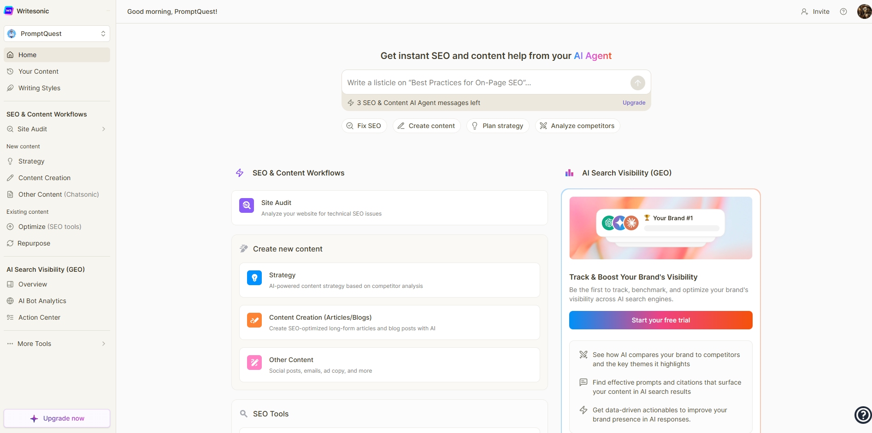Expand the More Tools submenu
Viewport: 872px width, 433px height.
coord(104,344)
